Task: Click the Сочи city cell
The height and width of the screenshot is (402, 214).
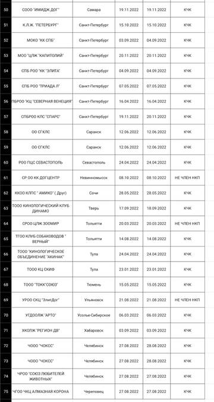Action: pos(94,193)
